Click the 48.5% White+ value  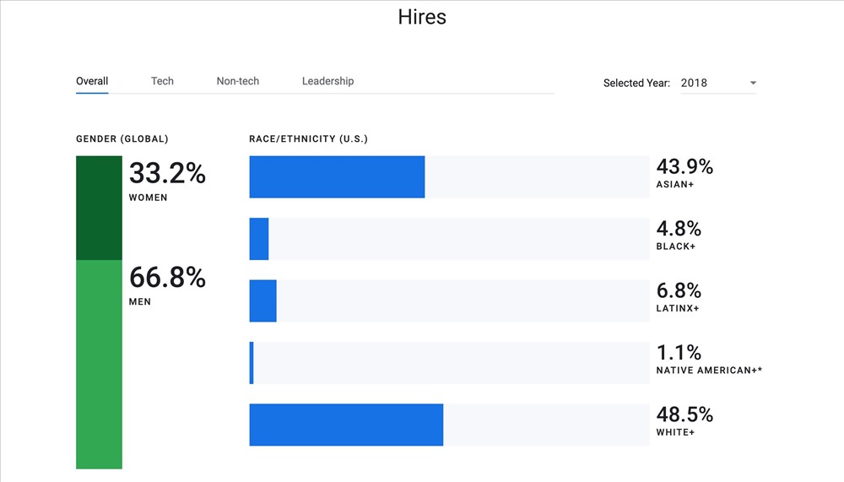coord(684,414)
